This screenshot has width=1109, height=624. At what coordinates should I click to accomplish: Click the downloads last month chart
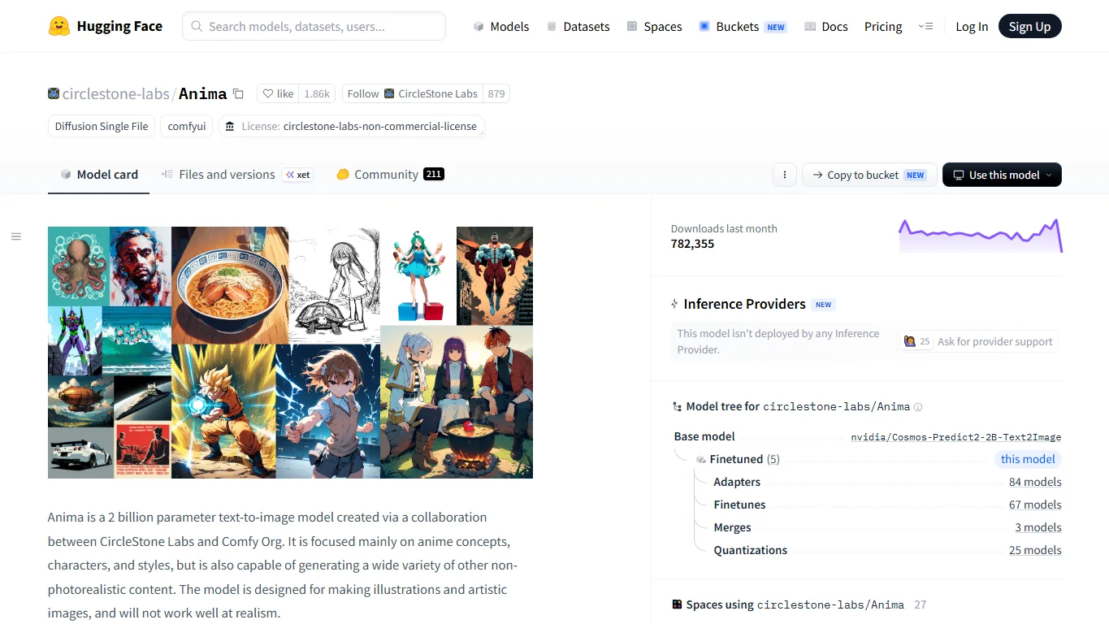(x=981, y=236)
